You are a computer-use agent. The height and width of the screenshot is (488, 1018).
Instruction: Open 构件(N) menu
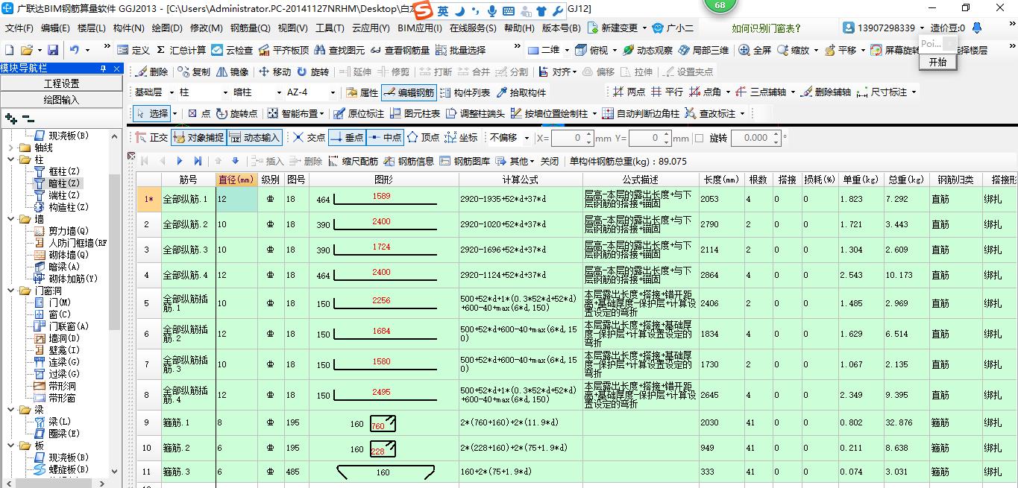point(128,28)
